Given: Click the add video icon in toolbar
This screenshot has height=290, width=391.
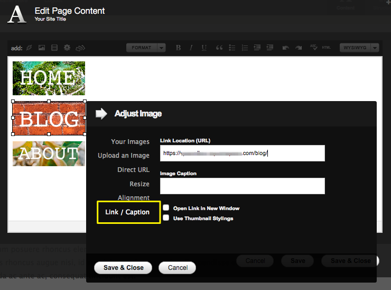Looking at the screenshot, I should (54, 48).
